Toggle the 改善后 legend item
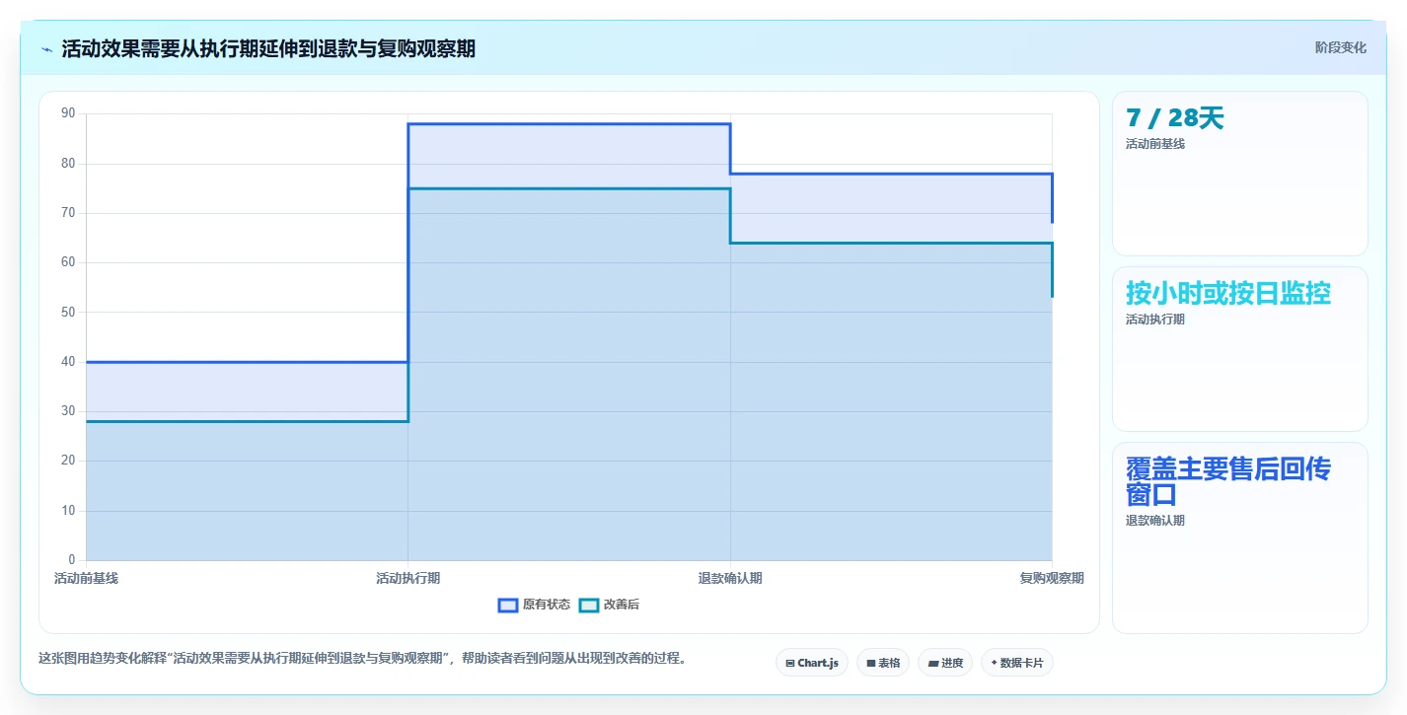The image size is (1407, 715). point(610,605)
